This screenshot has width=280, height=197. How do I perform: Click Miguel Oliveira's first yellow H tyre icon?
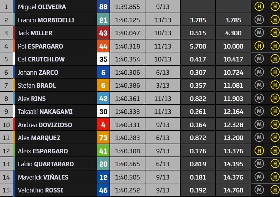(x=259, y=6)
